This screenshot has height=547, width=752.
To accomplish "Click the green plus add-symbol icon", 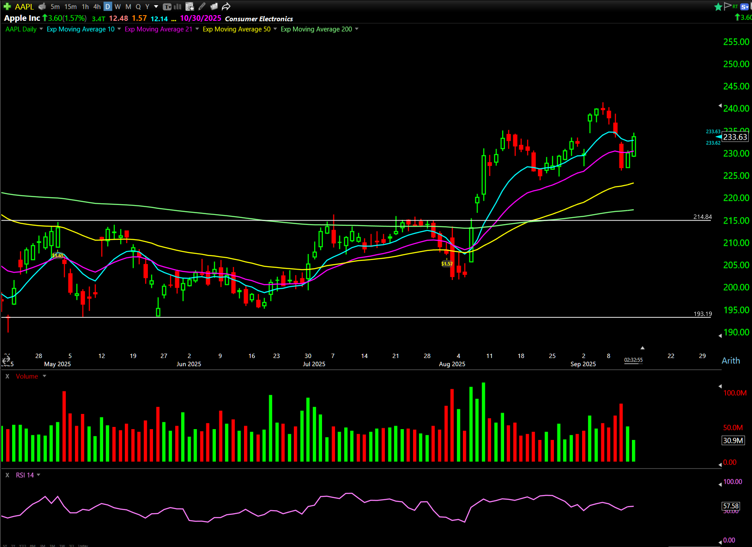I will click(7, 7).
